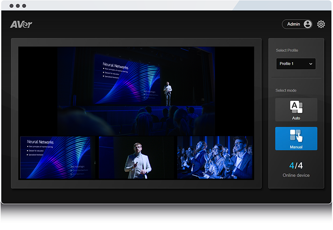Click the Admin account name text

(293, 24)
